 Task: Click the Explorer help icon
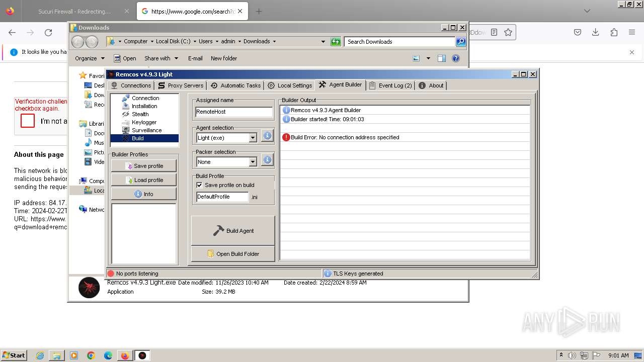[456, 58]
